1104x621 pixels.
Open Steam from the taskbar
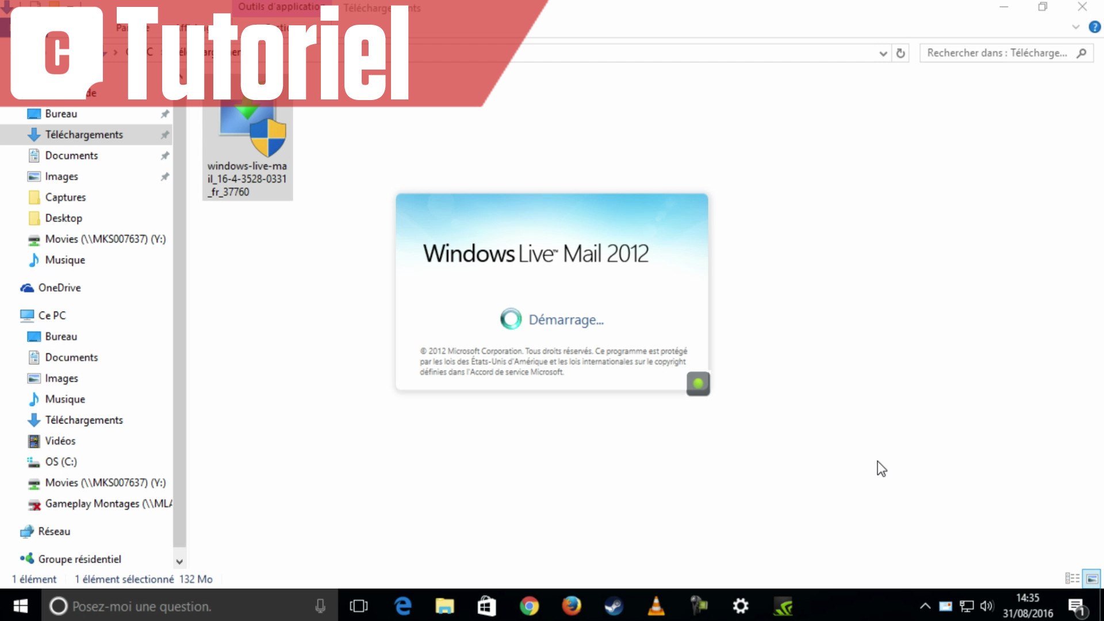pyautogui.click(x=613, y=606)
